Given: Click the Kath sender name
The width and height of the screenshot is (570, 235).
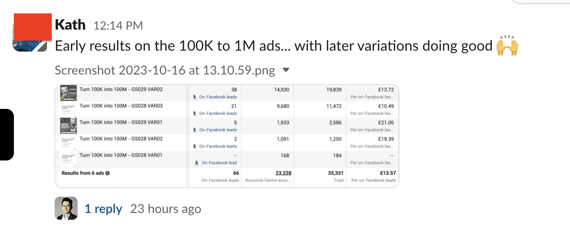Looking at the screenshot, I should (x=70, y=24).
